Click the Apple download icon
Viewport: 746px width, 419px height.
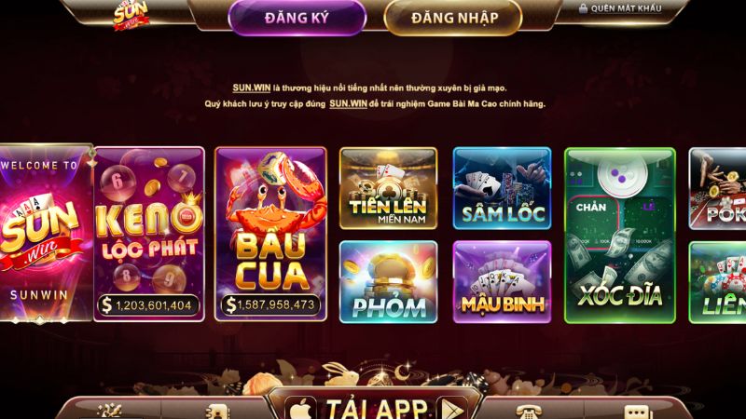(301, 409)
